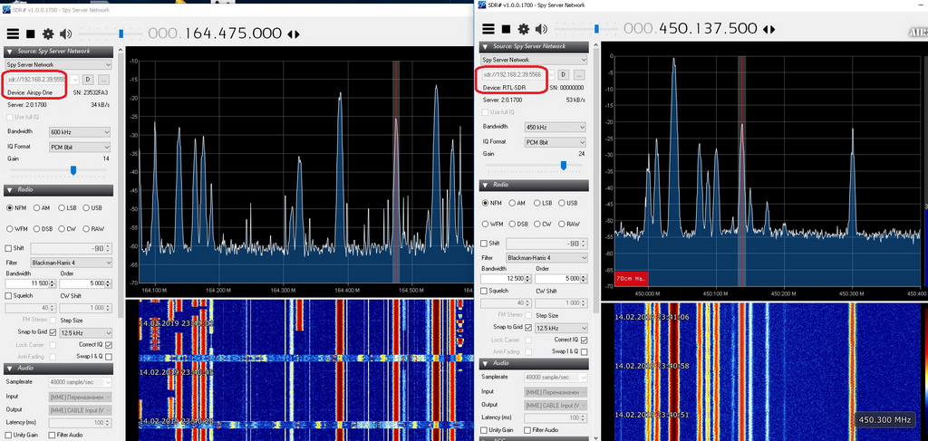Image resolution: width=928 pixels, height=441 pixels.
Task: Click ellipsis button next to D, left window
Action: 103,79
